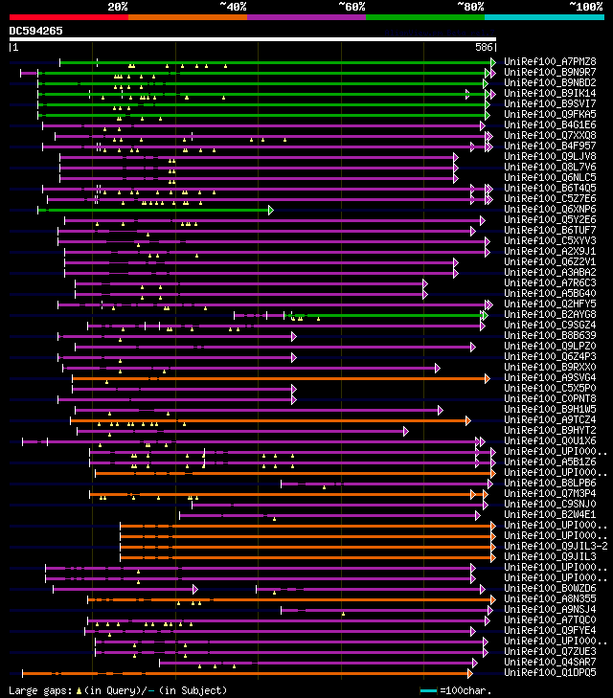Click the UniRef100_B6TUF7 entry
The image size is (613, 698).
(x=550, y=230)
